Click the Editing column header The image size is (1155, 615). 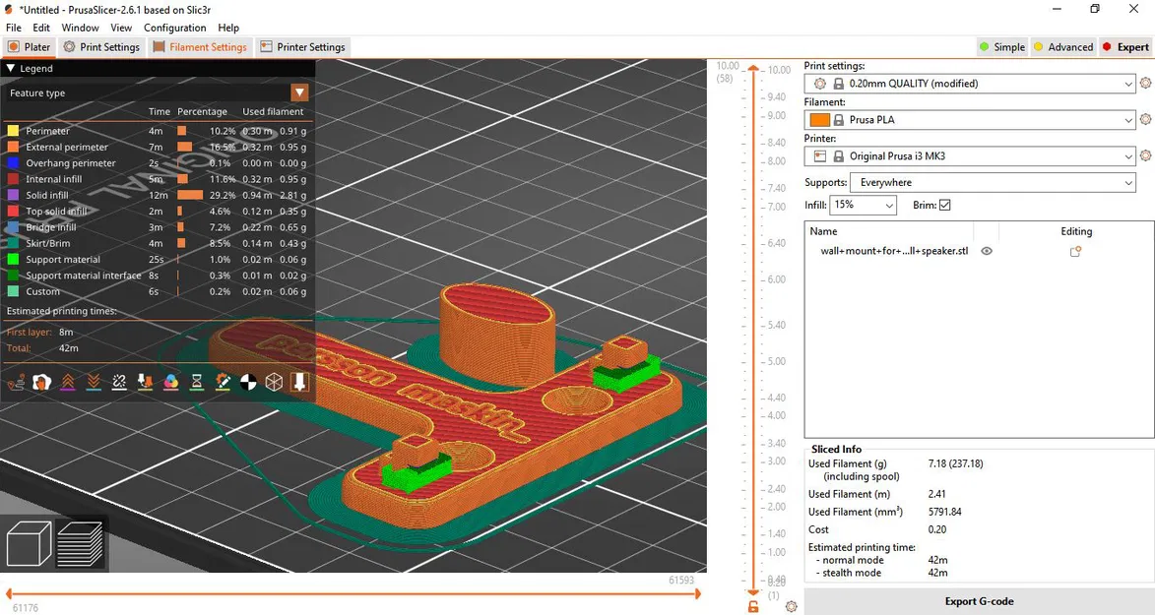(x=1076, y=231)
